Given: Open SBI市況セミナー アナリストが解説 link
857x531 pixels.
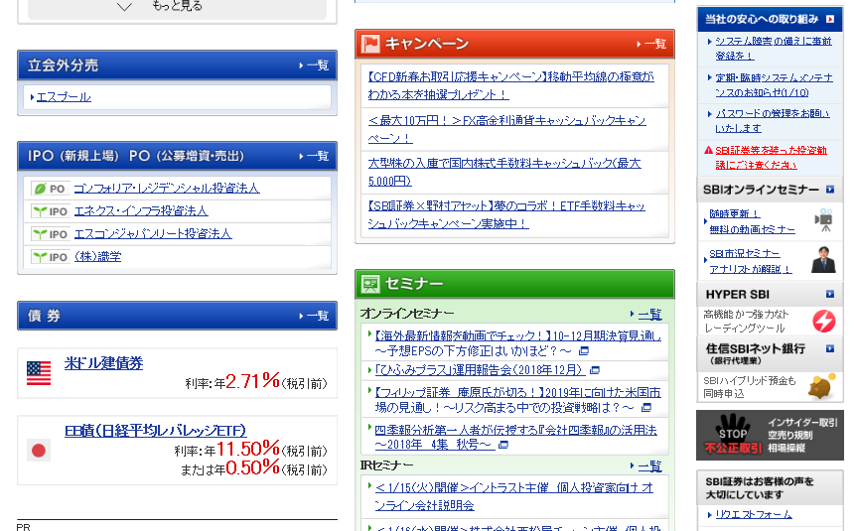Looking at the screenshot, I should click(751, 261).
